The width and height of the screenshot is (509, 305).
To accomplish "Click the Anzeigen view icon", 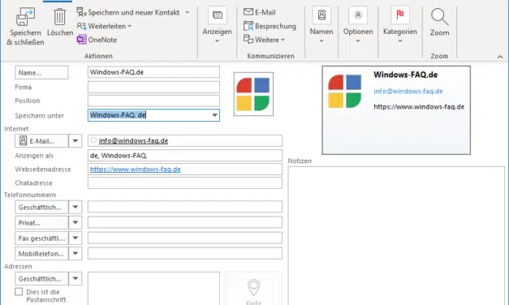I will pyautogui.click(x=218, y=15).
